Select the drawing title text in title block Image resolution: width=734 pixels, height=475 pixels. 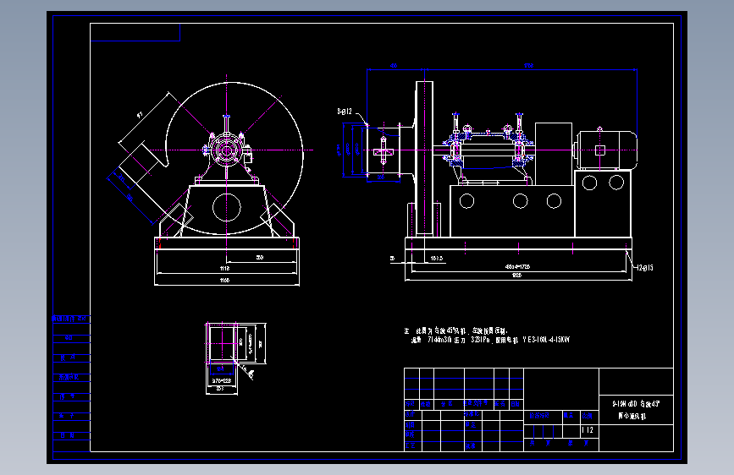tap(636, 409)
